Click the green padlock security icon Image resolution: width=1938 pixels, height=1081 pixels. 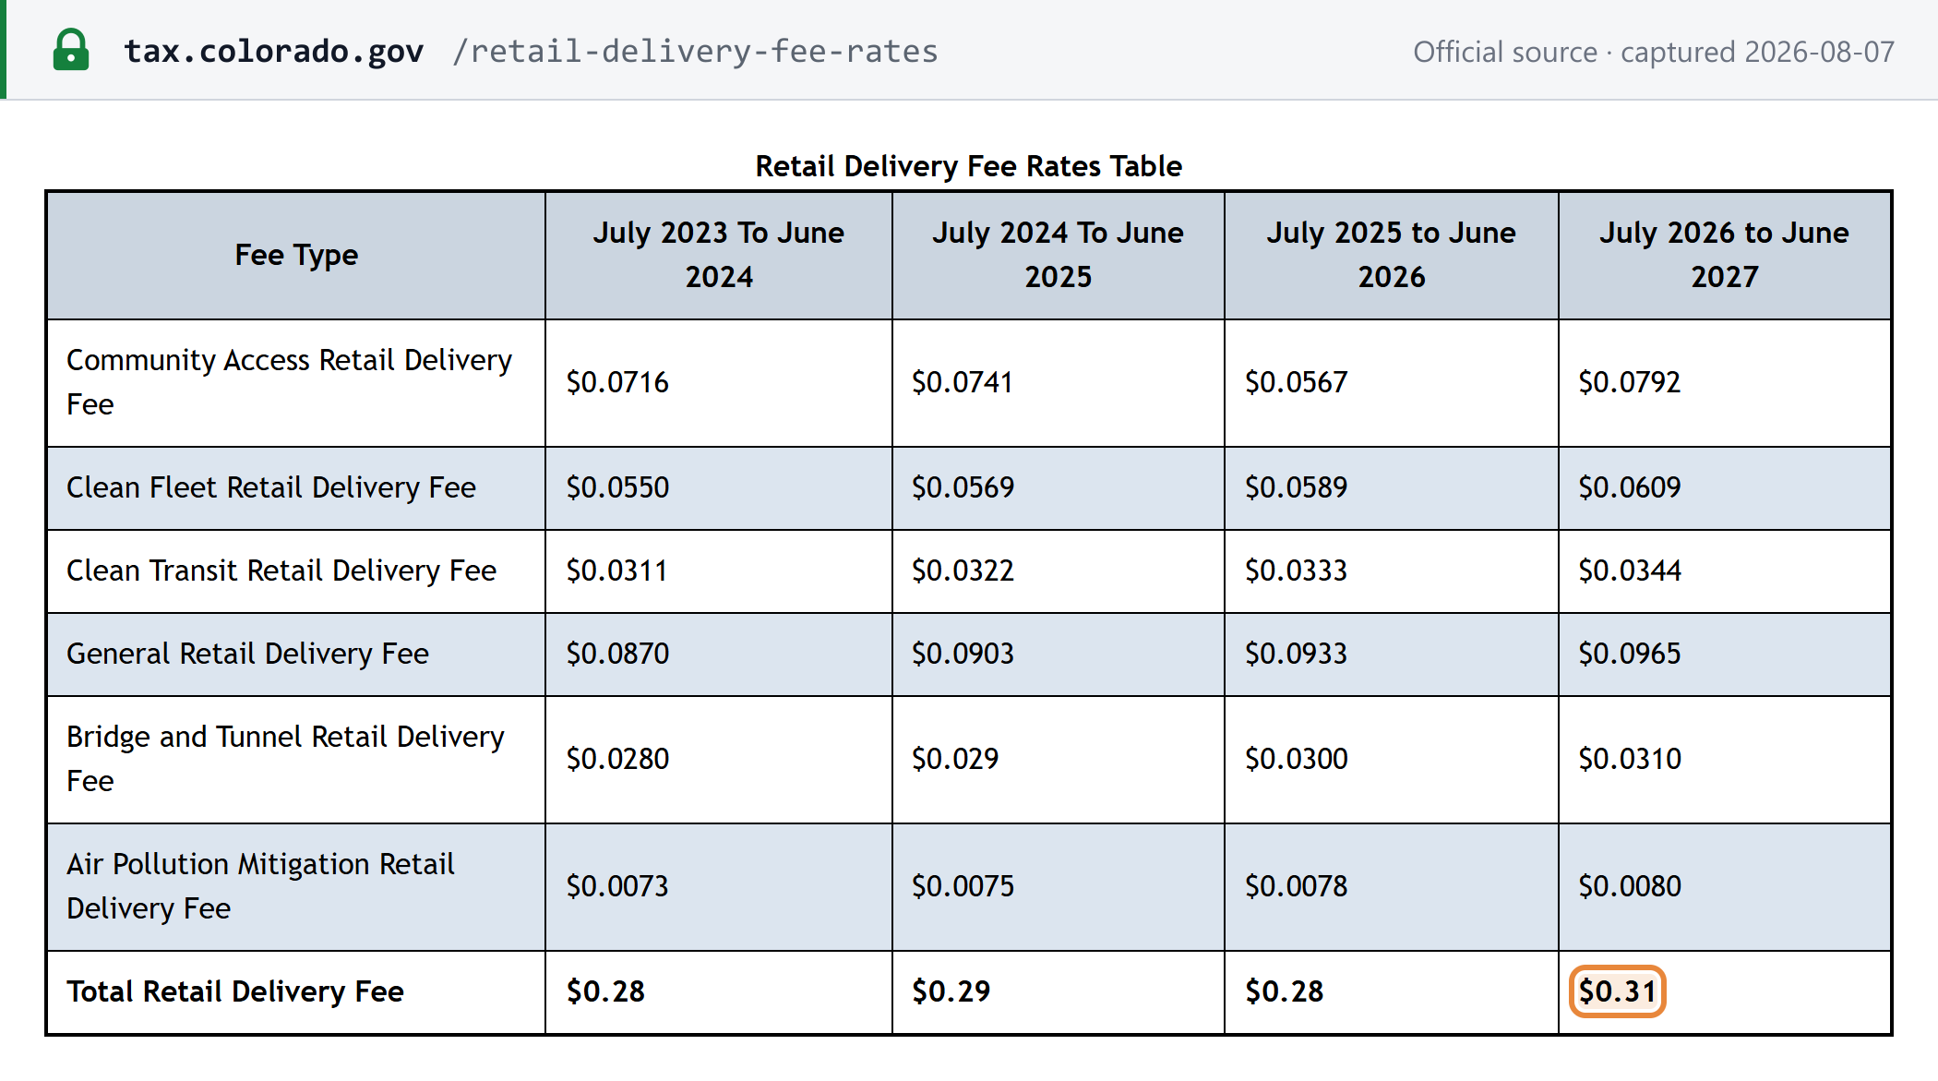click(x=71, y=50)
